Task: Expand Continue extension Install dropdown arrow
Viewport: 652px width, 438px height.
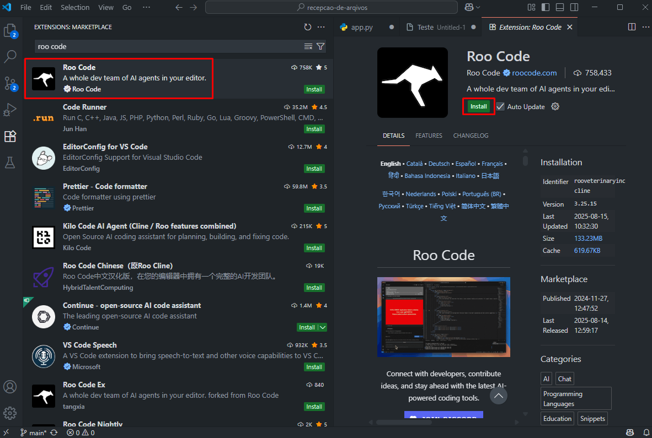Action: (x=323, y=327)
